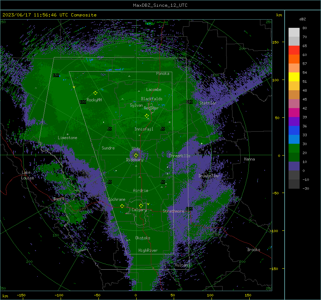Click the Vulcan town label
Screen dimensions: 321x300
[181, 265]
